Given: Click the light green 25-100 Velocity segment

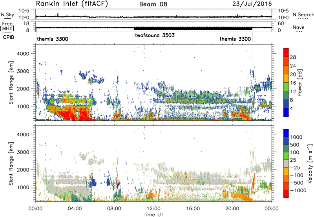Looking at the screenshot, I should [286, 156].
